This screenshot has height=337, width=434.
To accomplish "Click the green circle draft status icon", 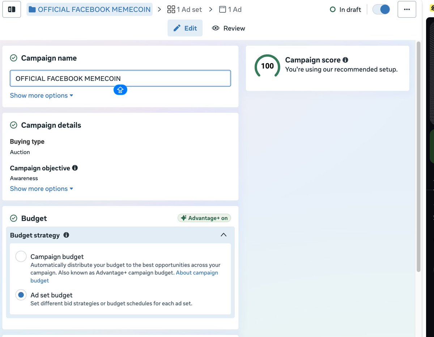I will 333,10.
